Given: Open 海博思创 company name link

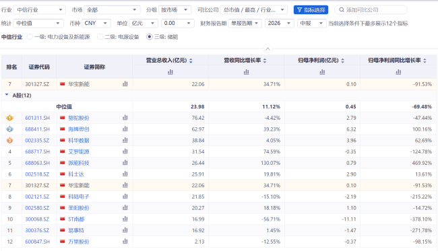Looking at the screenshot, I should tap(79, 129).
